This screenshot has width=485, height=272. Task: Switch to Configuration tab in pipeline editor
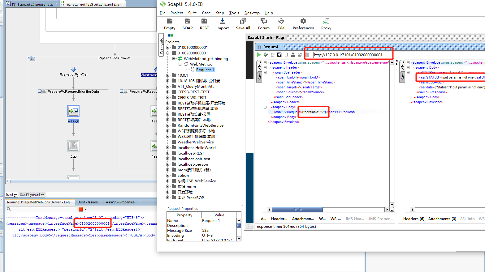[32, 195]
